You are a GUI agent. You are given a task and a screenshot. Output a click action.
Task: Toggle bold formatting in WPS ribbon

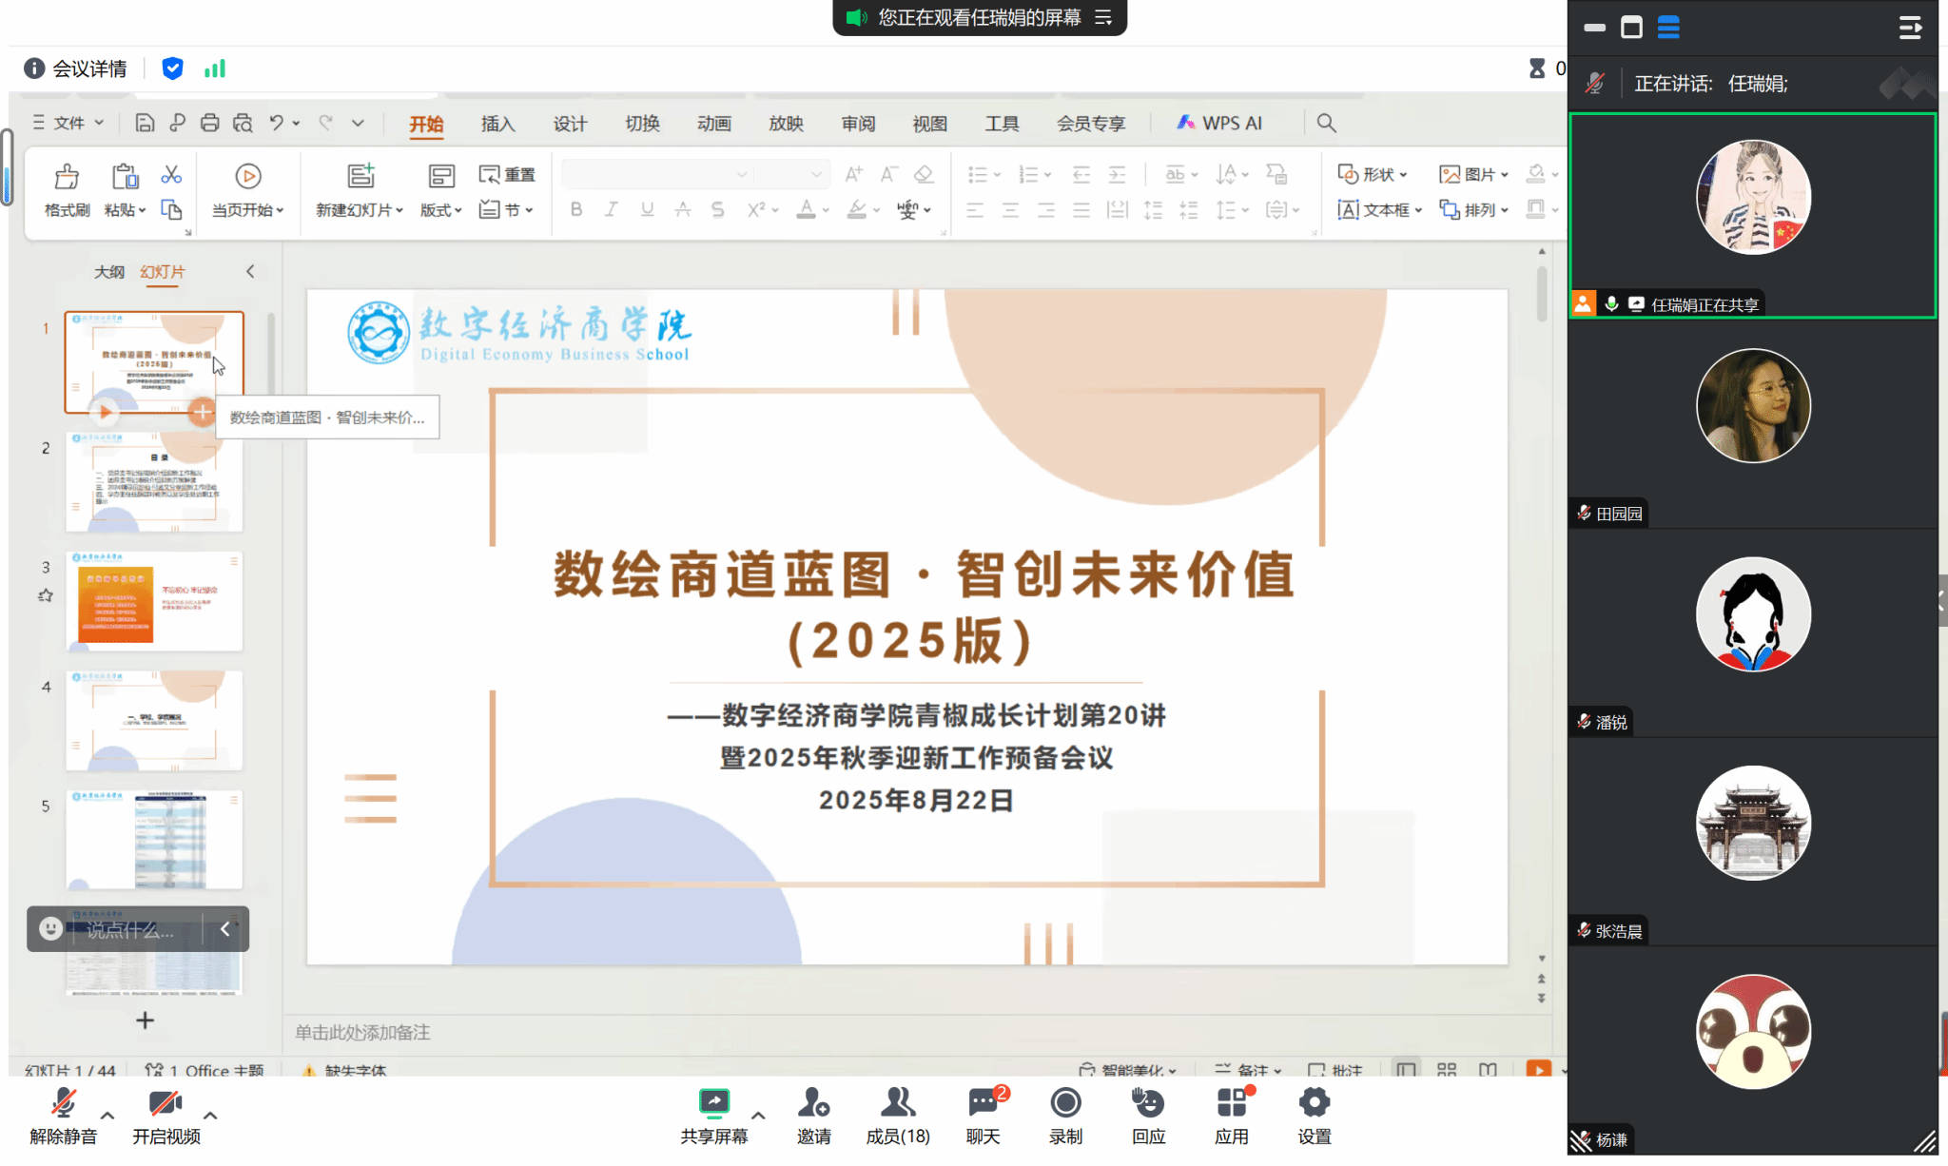coord(576,209)
